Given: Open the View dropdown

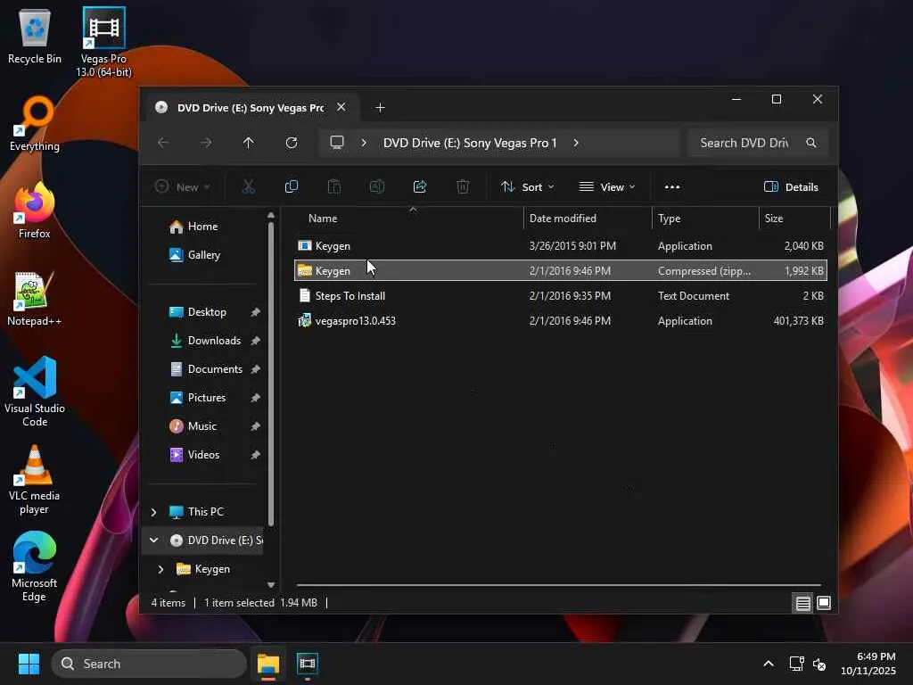Looking at the screenshot, I should [x=606, y=187].
